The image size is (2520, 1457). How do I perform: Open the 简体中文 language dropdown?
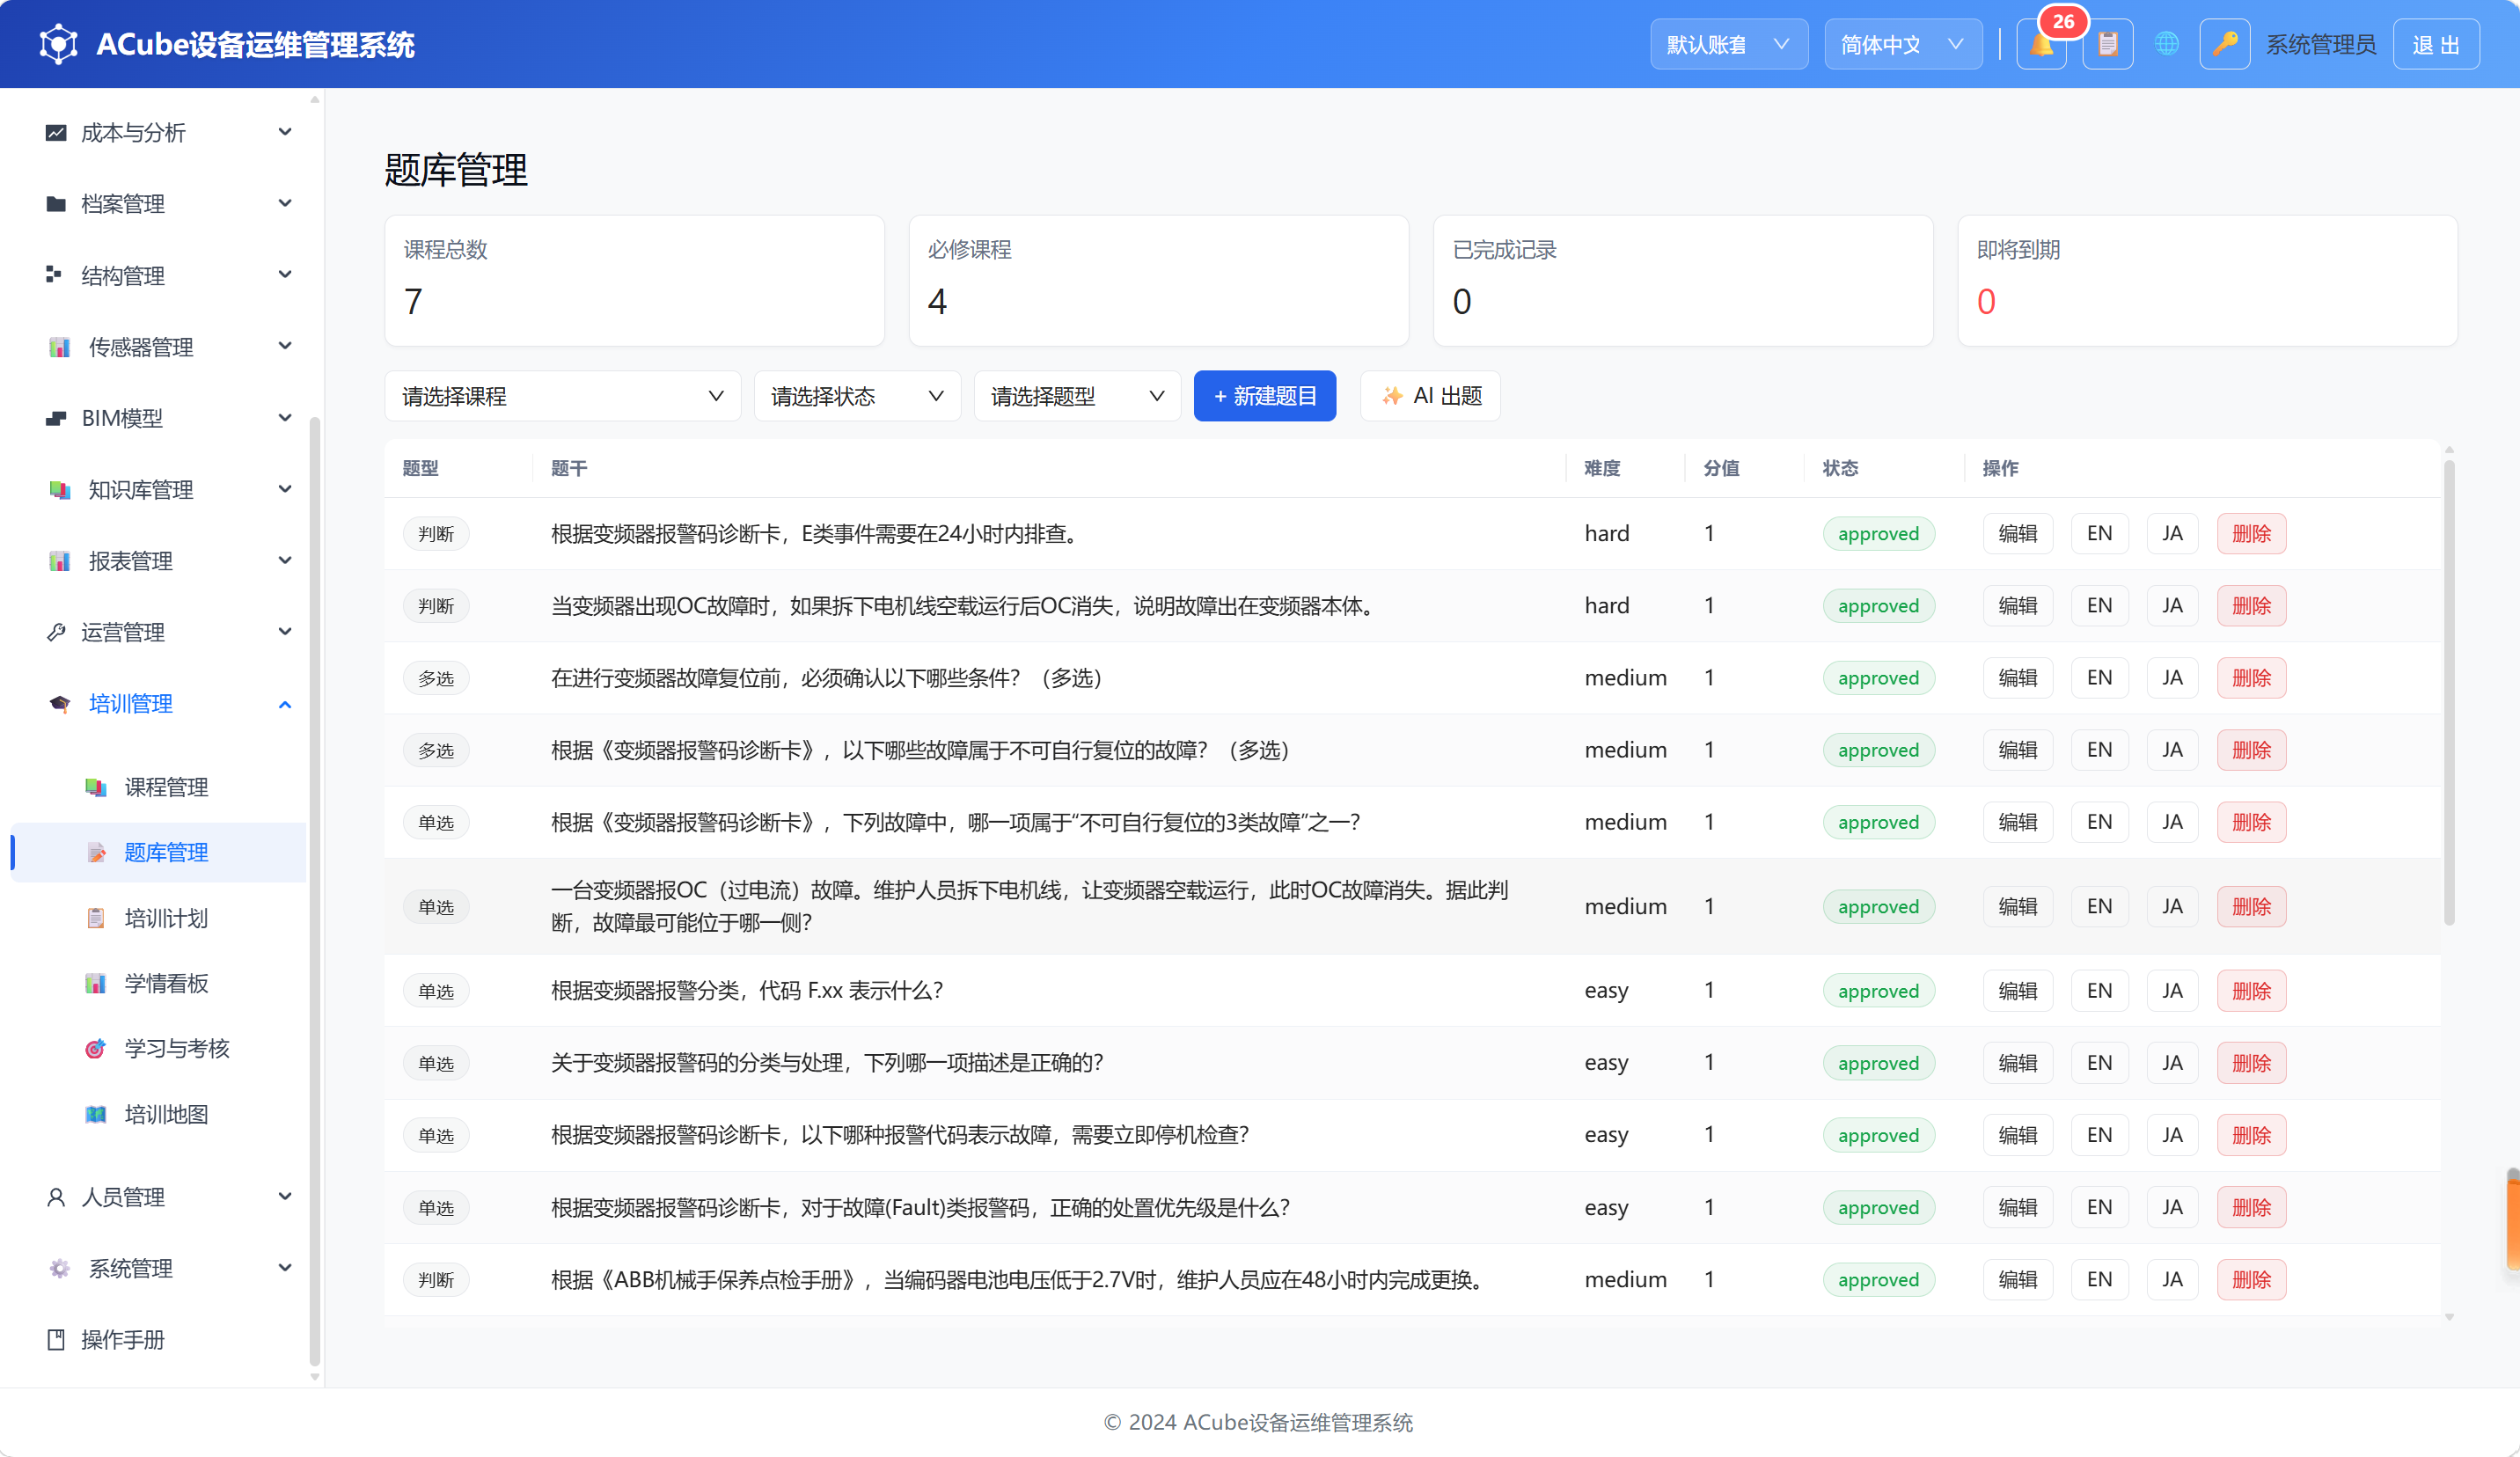coord(1903,44)
